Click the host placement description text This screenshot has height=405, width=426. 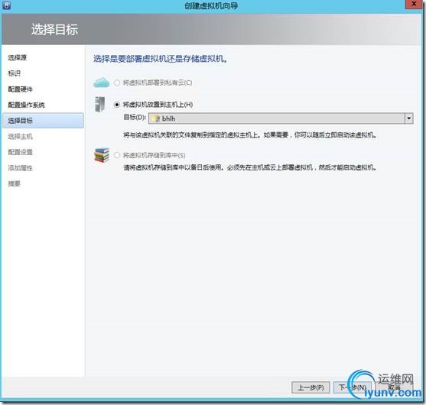pyautogui.click(x=250, y=135)
